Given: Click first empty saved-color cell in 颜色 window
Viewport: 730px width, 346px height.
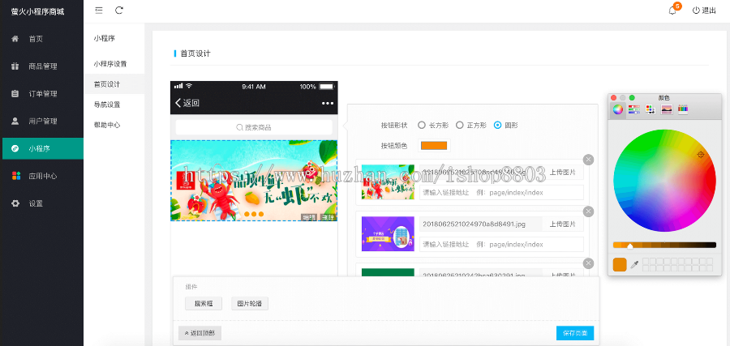Looking at the screenshot, I should click(646, 262).
